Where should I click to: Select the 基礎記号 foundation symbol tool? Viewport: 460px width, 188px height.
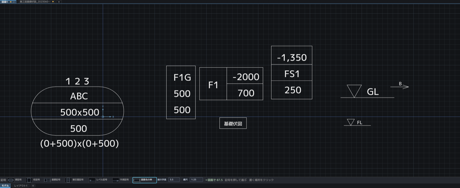(52, 180)
